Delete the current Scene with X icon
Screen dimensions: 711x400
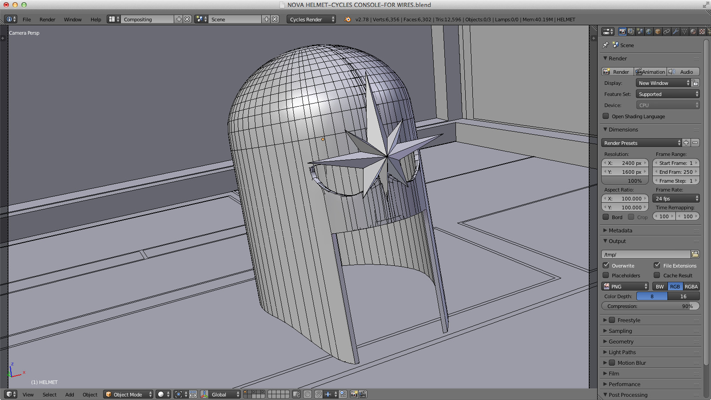pyautogui.click(x=275, y=19)
